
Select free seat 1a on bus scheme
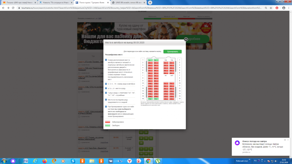[149, 60]
